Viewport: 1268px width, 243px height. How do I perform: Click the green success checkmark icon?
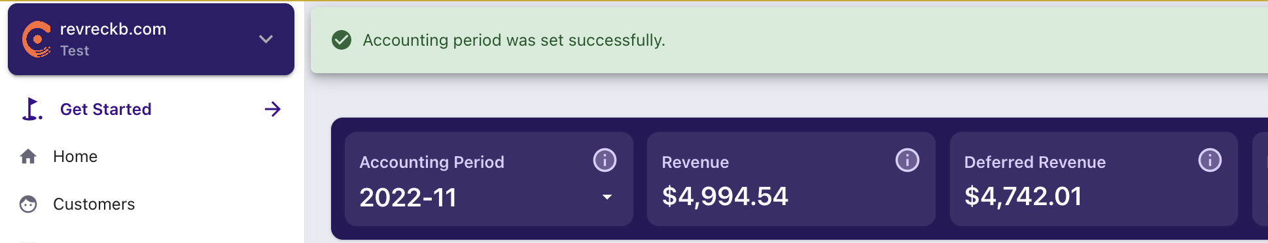[342, 40]
